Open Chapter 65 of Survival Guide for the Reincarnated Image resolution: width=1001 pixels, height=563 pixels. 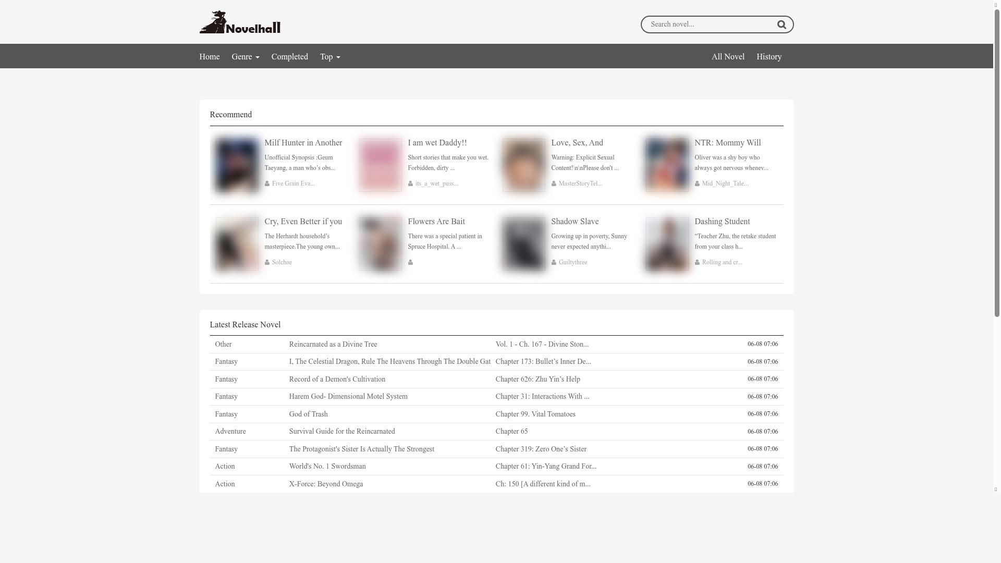tap(511, 431)
